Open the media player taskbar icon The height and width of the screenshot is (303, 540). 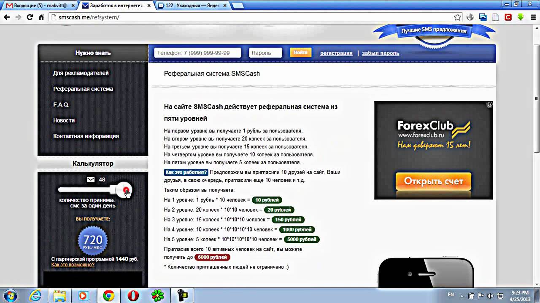point(84,296)
